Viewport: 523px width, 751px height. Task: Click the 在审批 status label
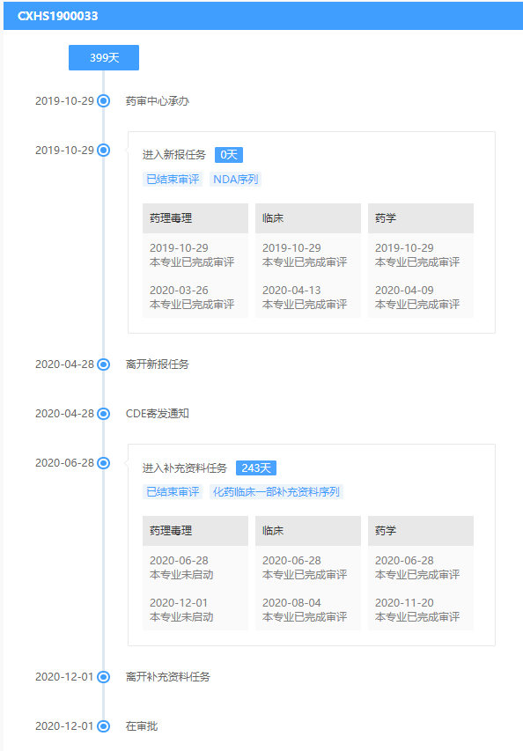[142, 726]
